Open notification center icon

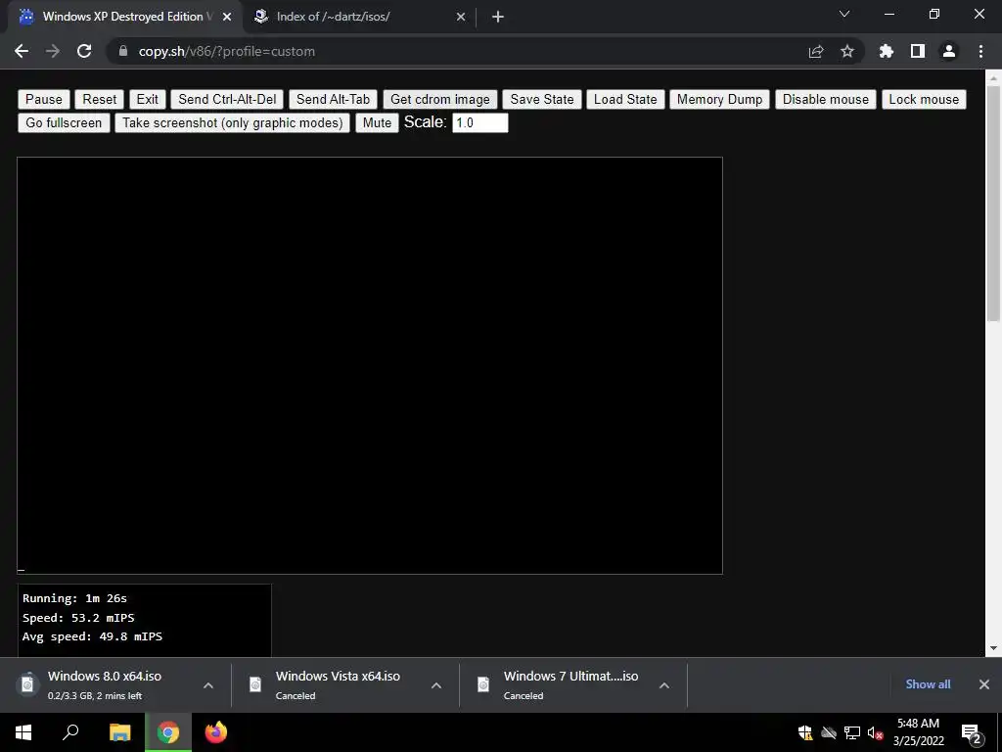972,733
